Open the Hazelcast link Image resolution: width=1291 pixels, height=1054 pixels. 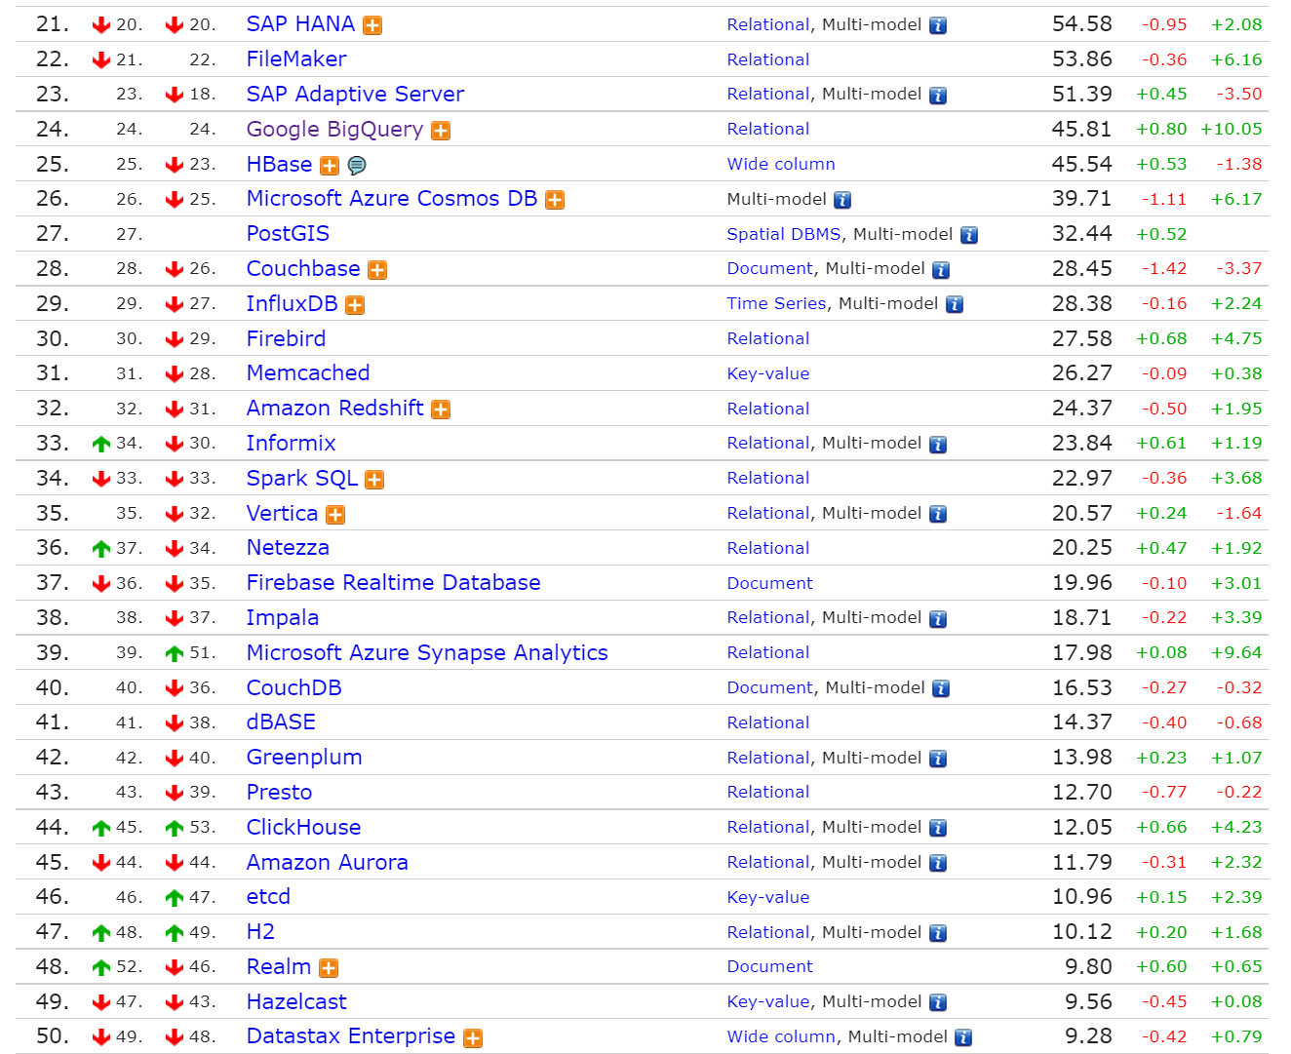pos(296,1002)
